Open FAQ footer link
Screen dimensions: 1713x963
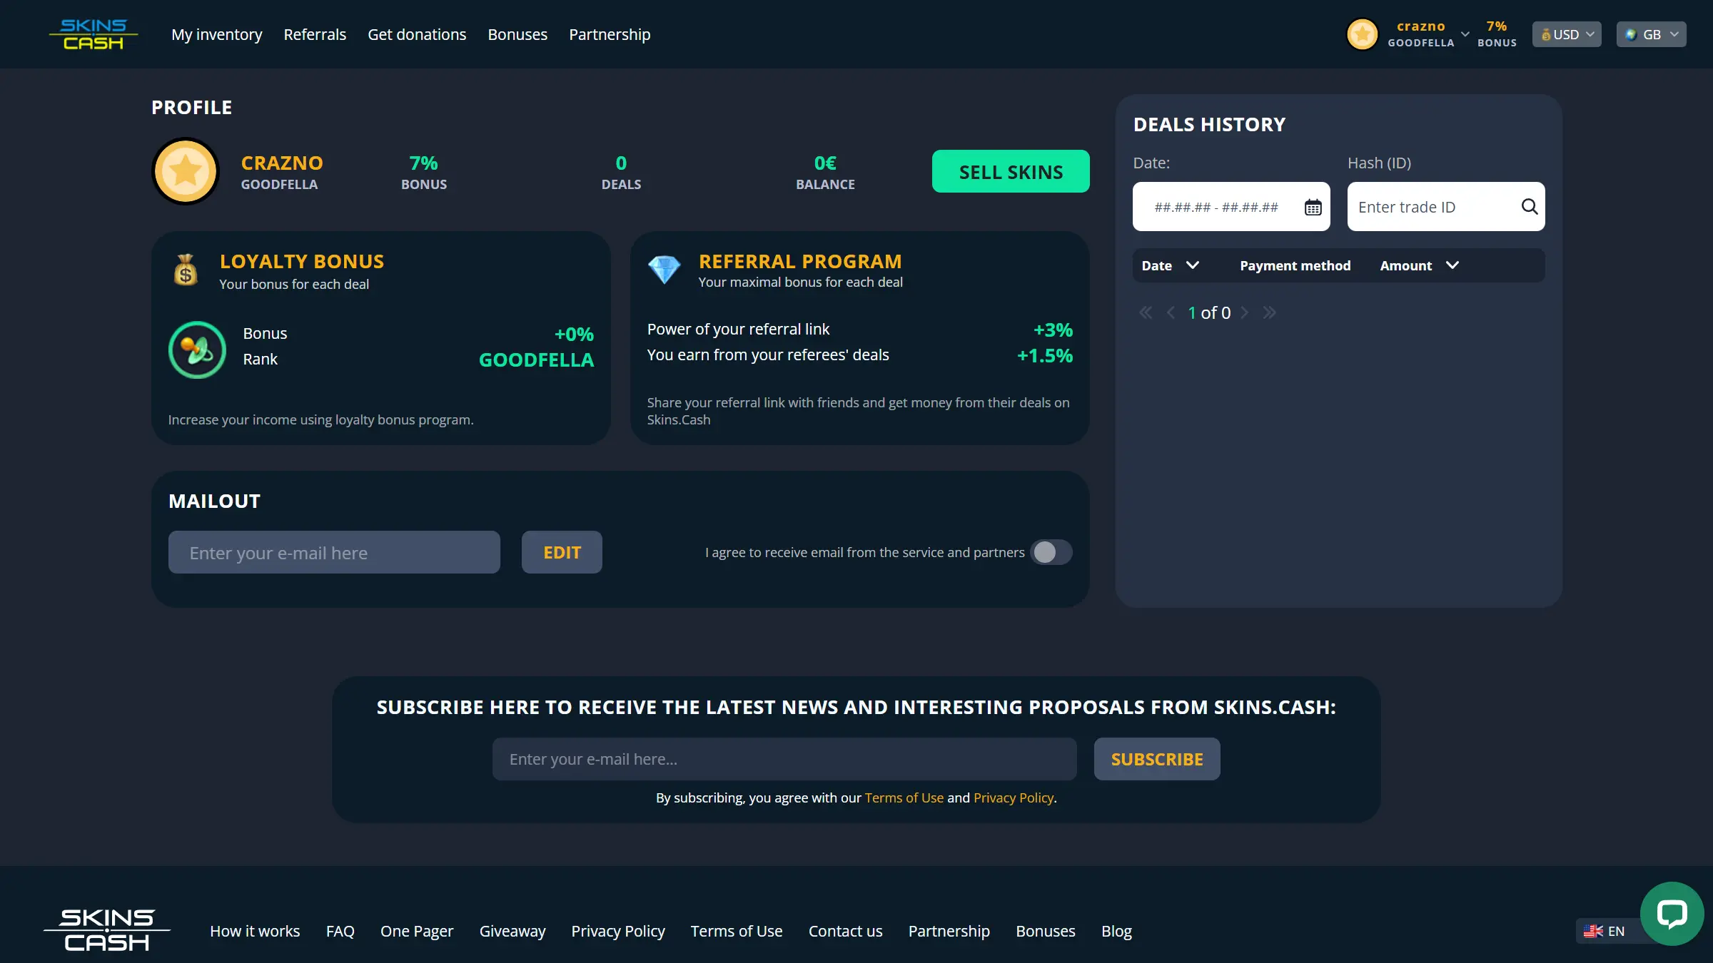(x=340, y=931)
